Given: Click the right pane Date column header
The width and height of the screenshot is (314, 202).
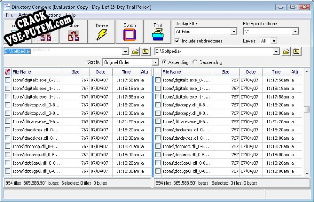Looking at the screenshot, I should pos(251,72).
